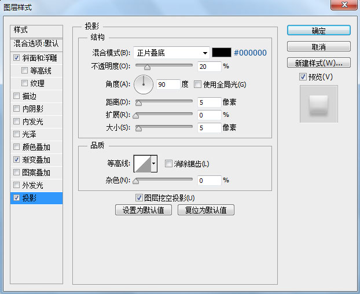Click the 距离 slider handle
This screenshot has height=294, width=360.
point(138,103)
